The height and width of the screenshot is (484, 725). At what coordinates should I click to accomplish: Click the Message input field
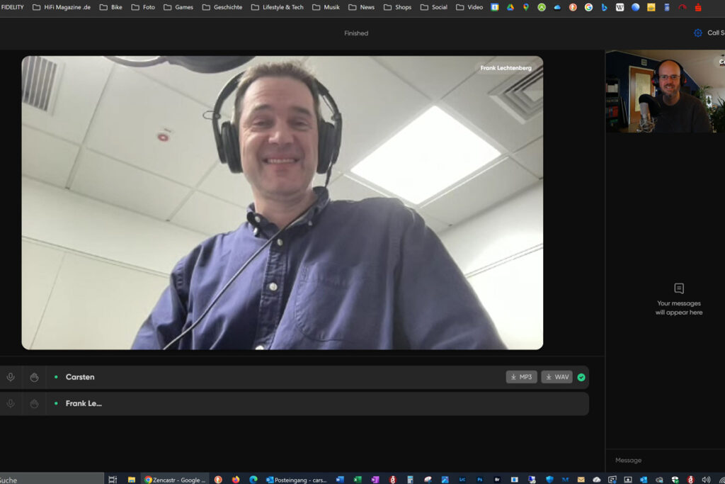pyautogui.click(x=658, y=460)
